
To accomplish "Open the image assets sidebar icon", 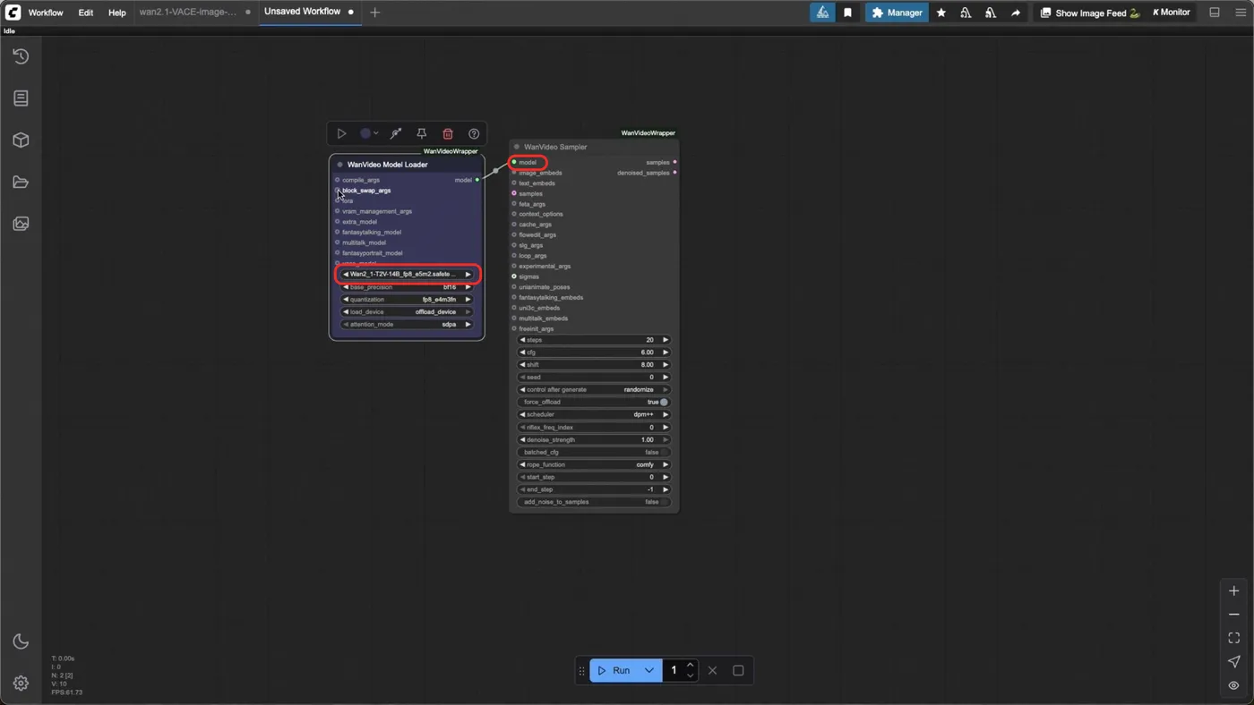I will pyautogui.click(x=21, y=224).
